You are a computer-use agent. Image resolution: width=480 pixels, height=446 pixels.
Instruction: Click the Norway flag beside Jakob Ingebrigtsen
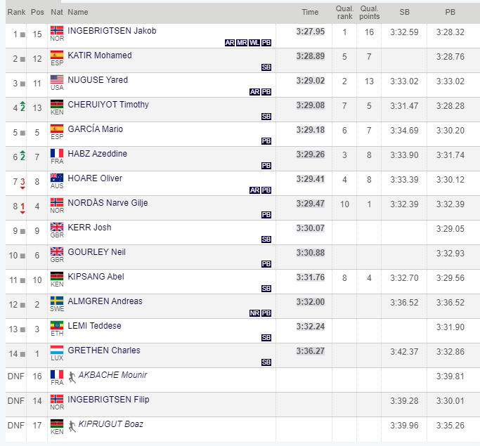point(57,30)
